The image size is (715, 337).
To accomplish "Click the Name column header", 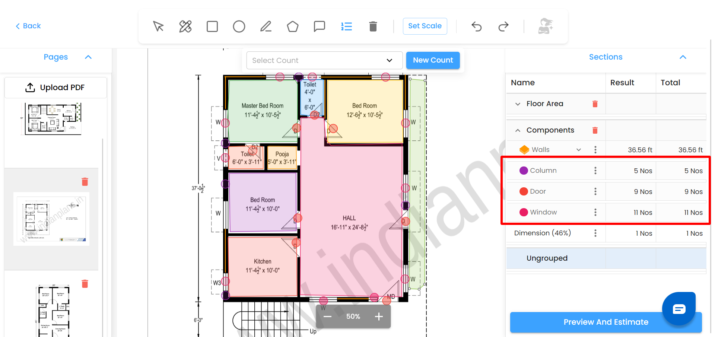I will point(523,83).
